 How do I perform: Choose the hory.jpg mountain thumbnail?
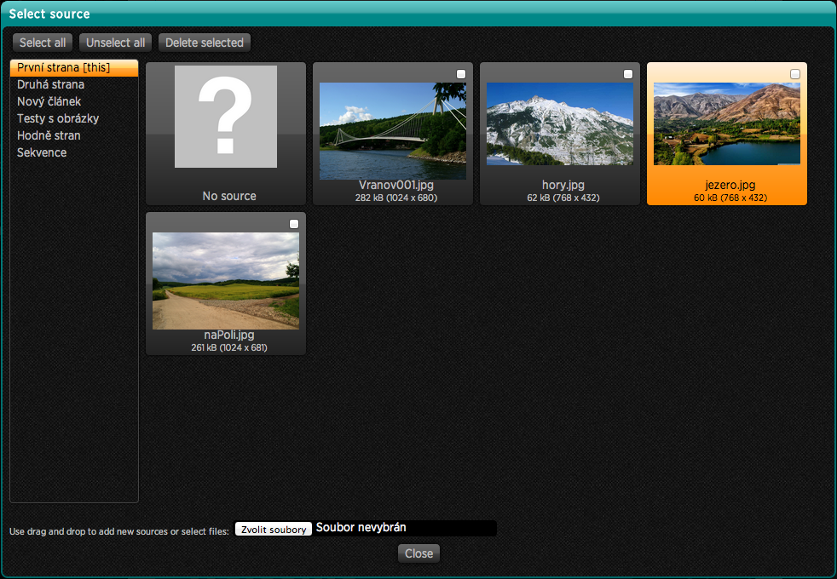point(559,124)
